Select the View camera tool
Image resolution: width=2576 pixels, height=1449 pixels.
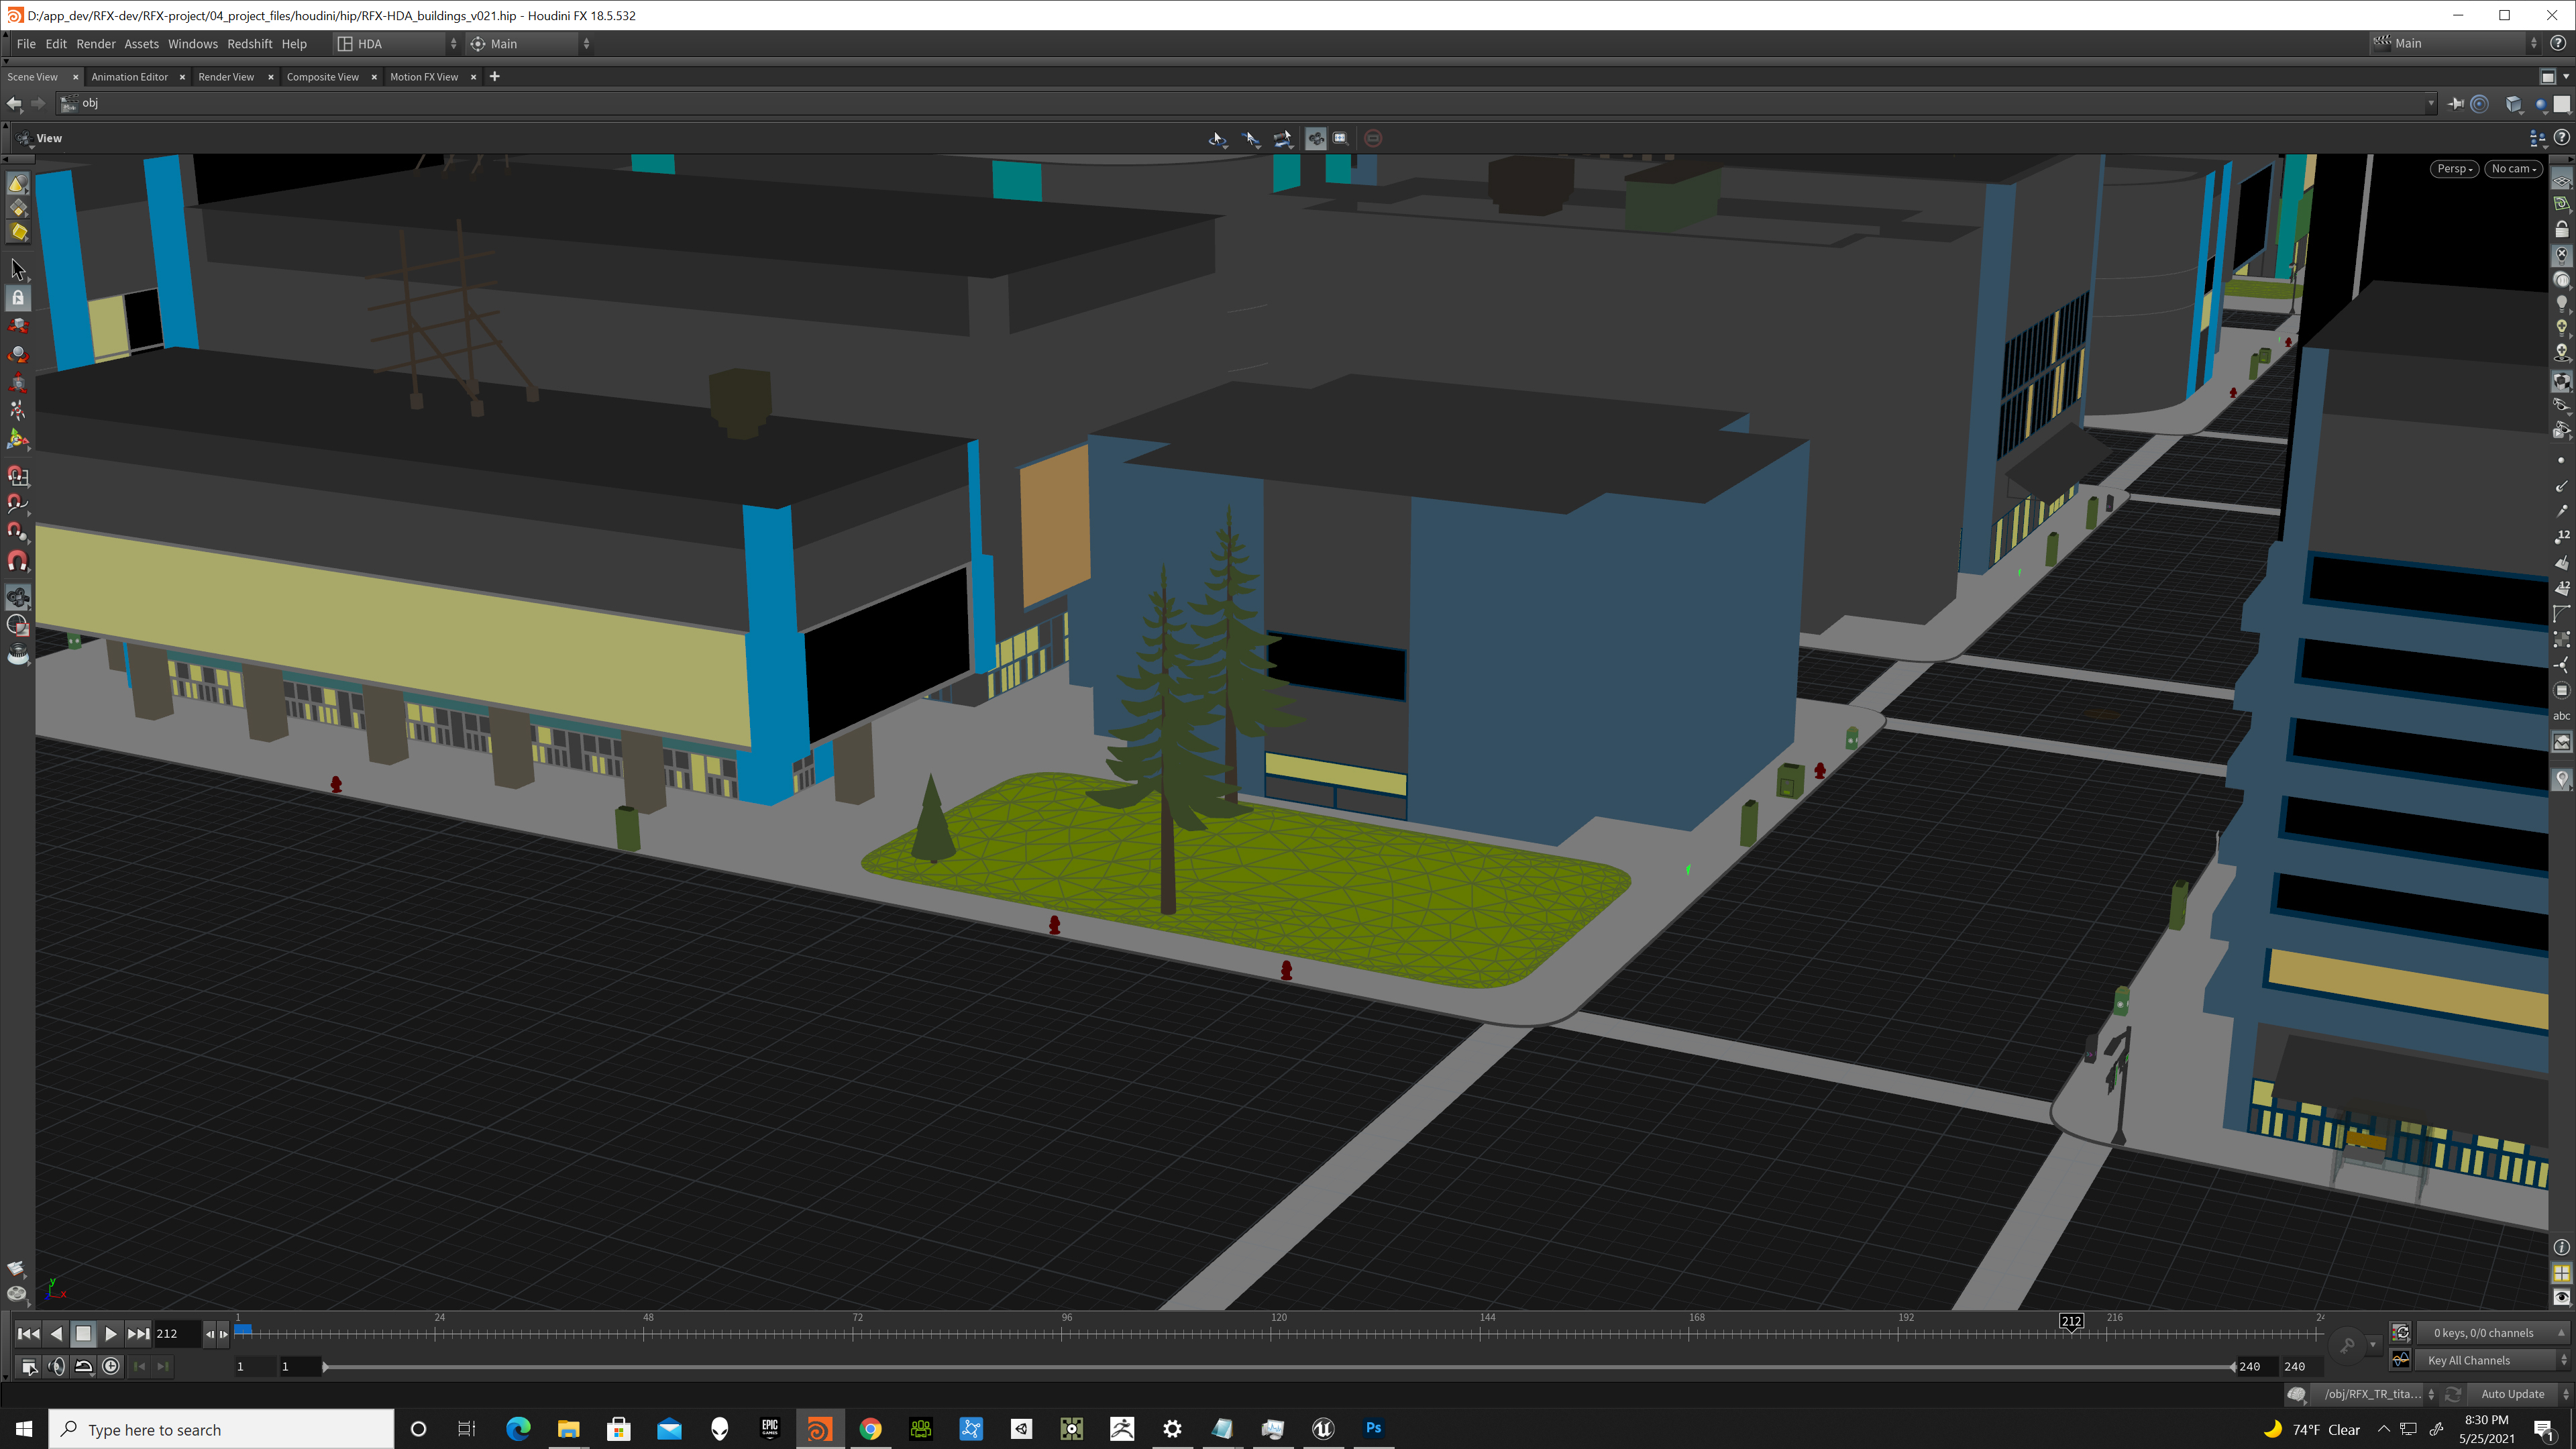click(18, 598)
